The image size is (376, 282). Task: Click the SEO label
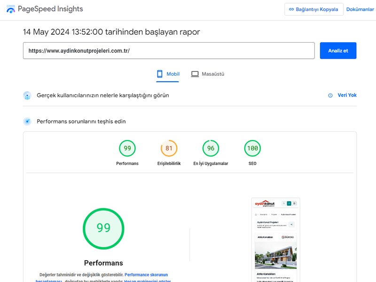coord(252,164)
